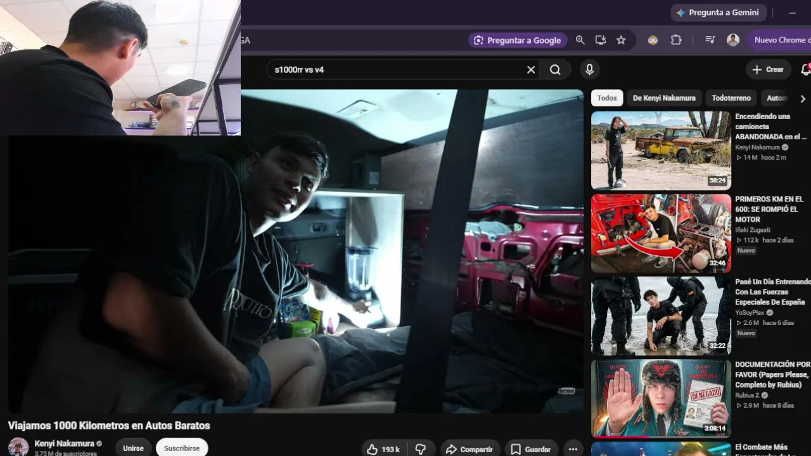
Task: Start voice search with the microphone
Action: [x=589, y=70]
